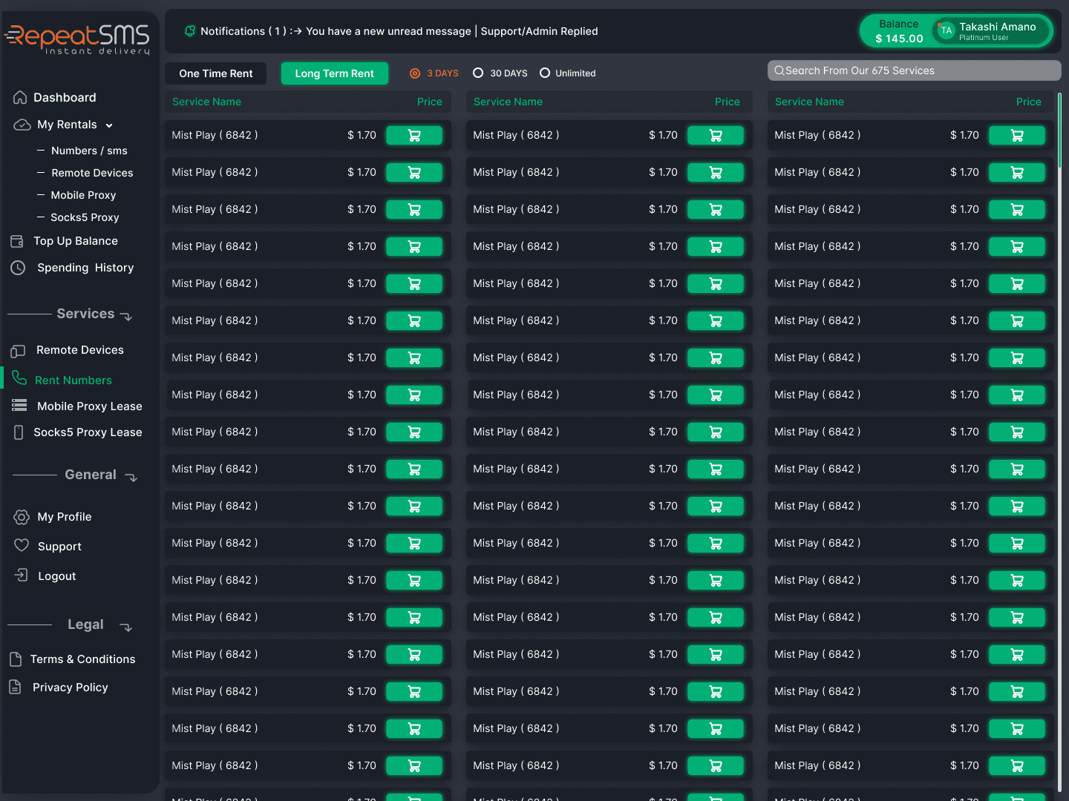Screen dimensions: 1069x801
Task: Click the notifications bell icon
Action: point(189,30)
